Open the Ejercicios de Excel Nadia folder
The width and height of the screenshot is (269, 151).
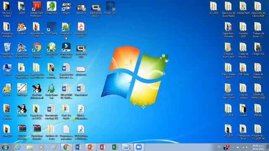[229, 9]
